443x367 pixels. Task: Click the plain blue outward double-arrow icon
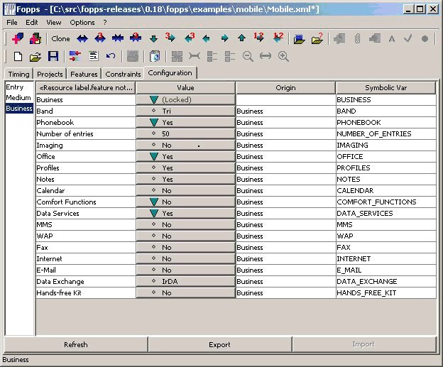pos(82,38)
